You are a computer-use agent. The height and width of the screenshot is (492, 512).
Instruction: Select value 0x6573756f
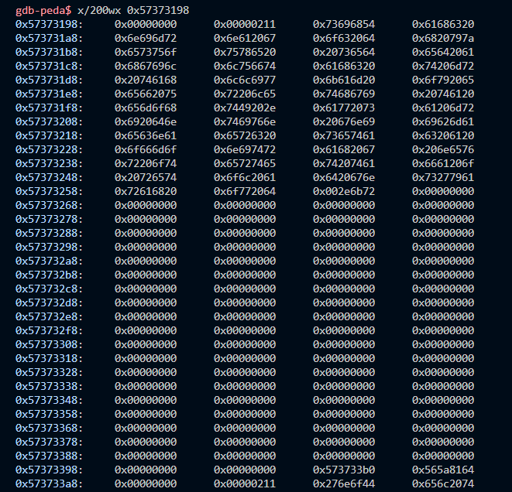pyautogui.click(x=146, y=52)
